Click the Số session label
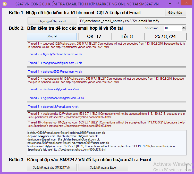Screen dimensions: 194x174 point(152,28)
